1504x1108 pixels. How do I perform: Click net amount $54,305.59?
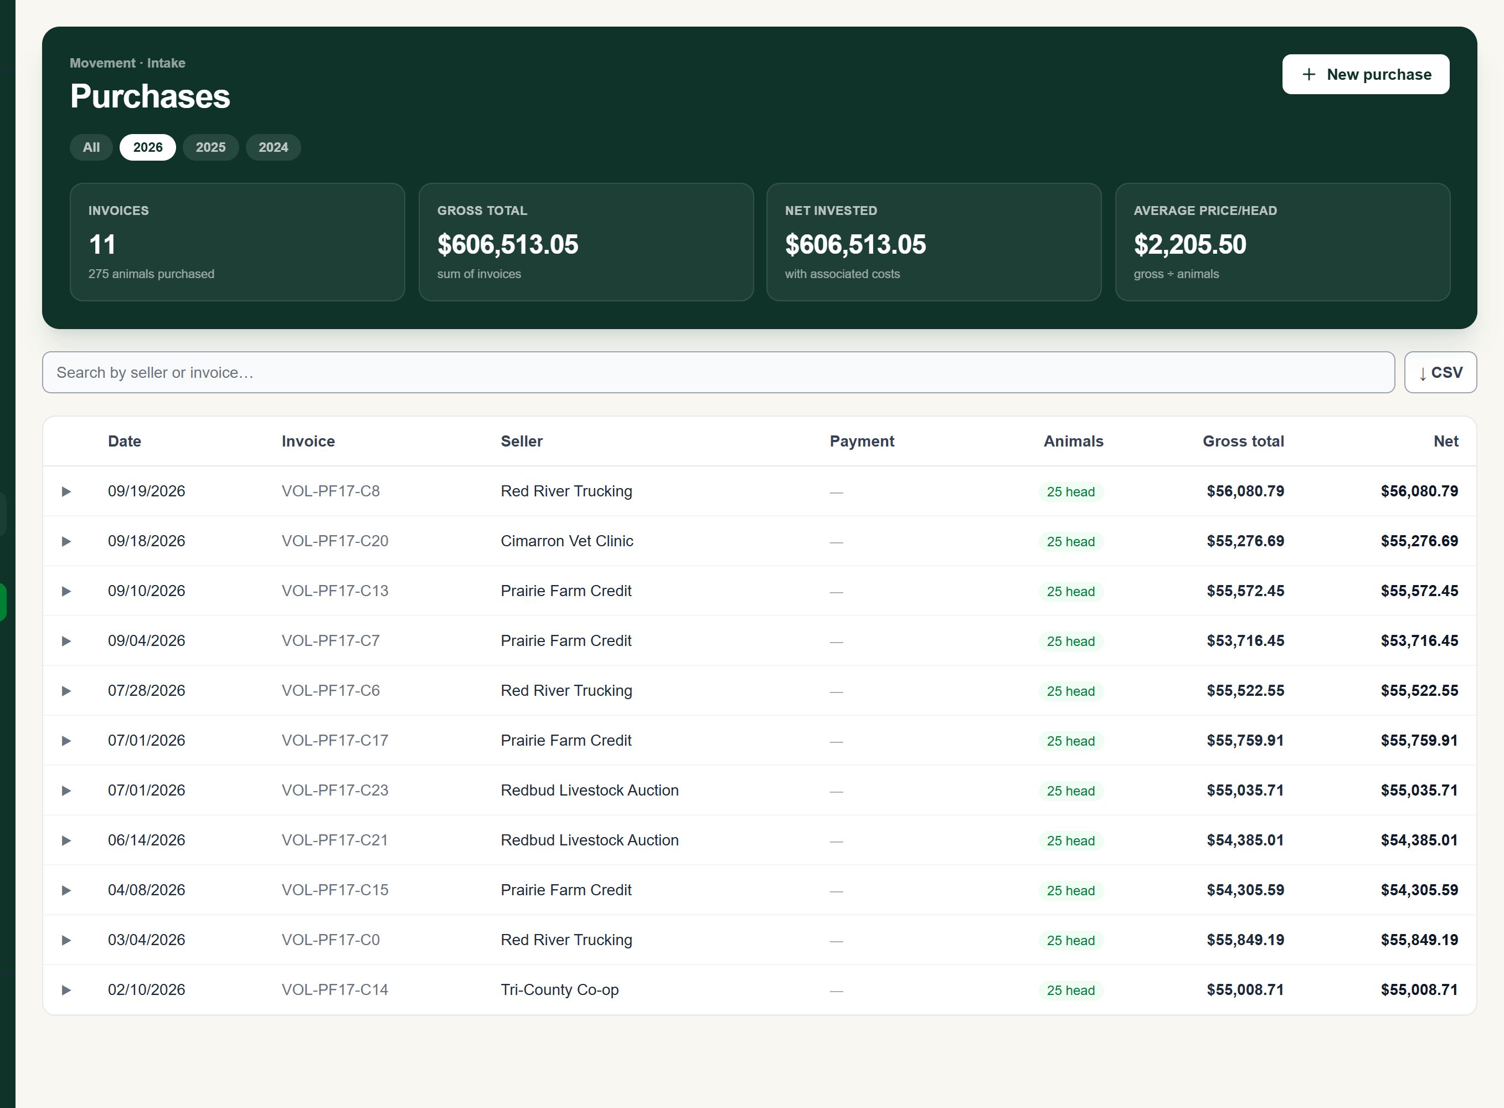coord(1419,890)
